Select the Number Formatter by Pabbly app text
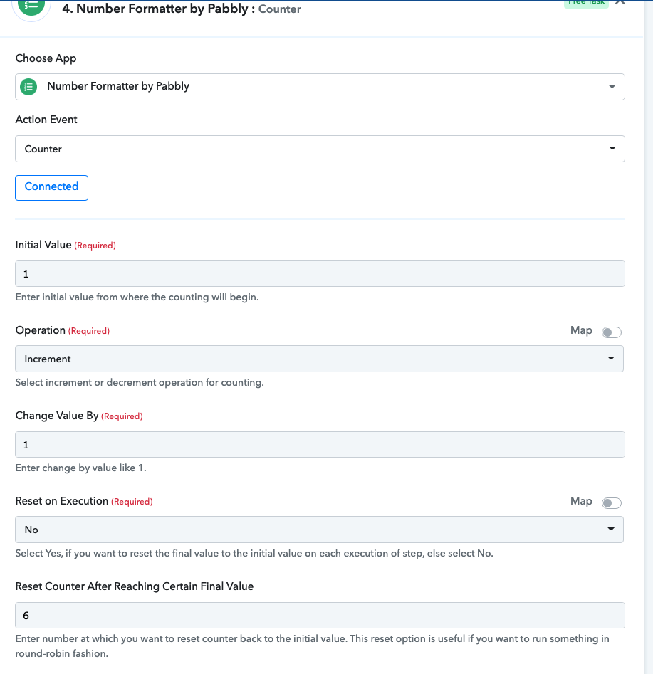Viewport: 653px width, 674px height. coord(118,86)
